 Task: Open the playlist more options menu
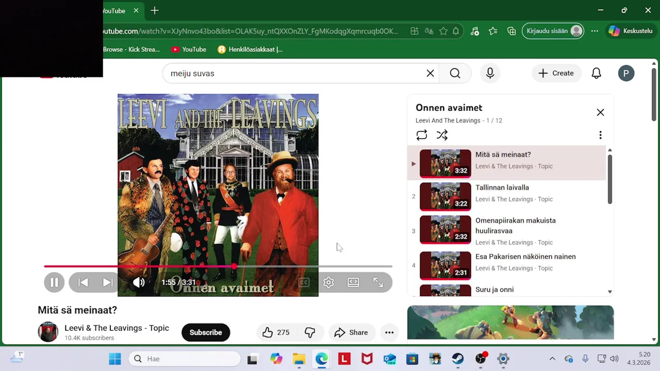point(600,135)
